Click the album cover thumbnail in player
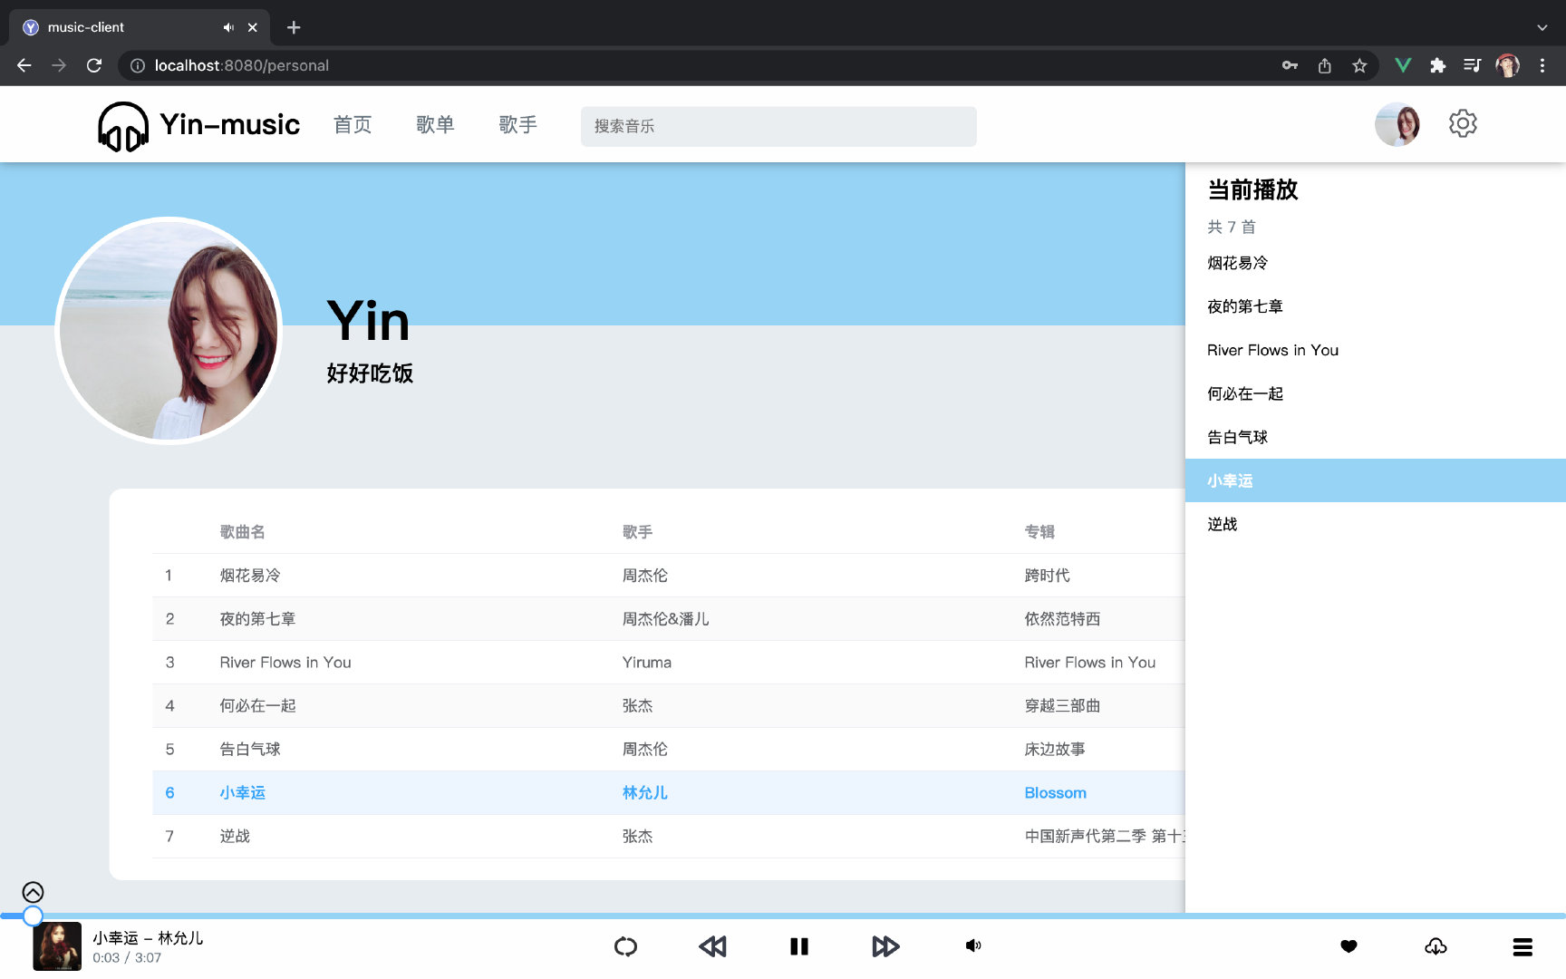The height and width of the screenshot is (979, 1566). point(57,946)
